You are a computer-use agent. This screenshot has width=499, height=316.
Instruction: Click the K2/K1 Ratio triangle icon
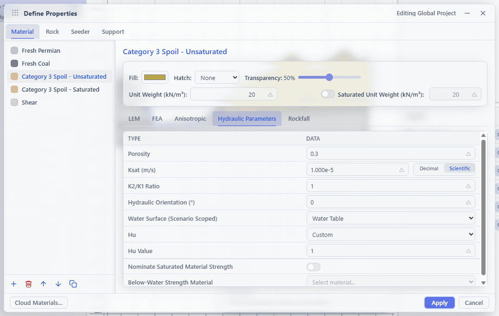[x=468, y=186]
